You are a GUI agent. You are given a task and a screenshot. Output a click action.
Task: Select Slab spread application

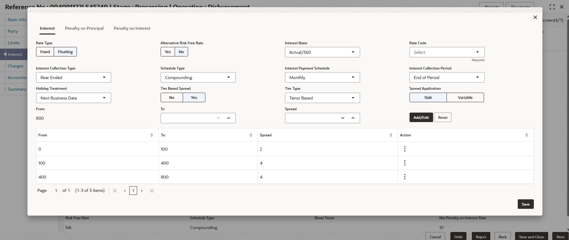428,97
